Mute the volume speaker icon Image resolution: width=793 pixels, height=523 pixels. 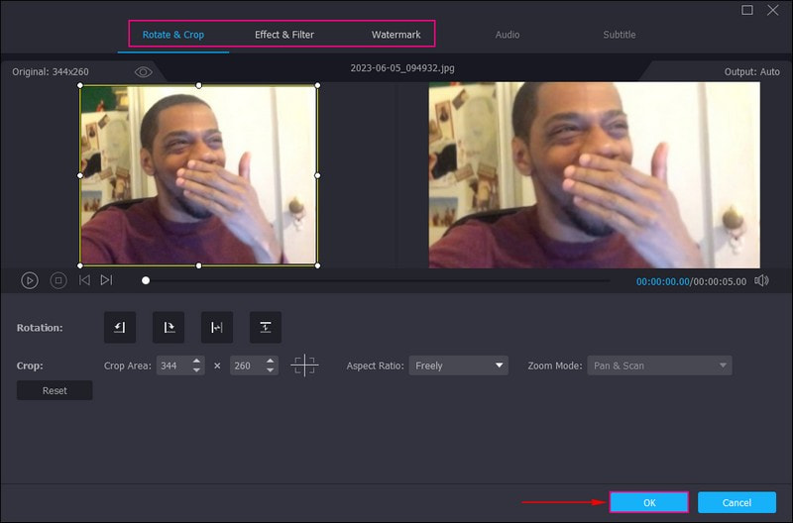click(761, 280)
